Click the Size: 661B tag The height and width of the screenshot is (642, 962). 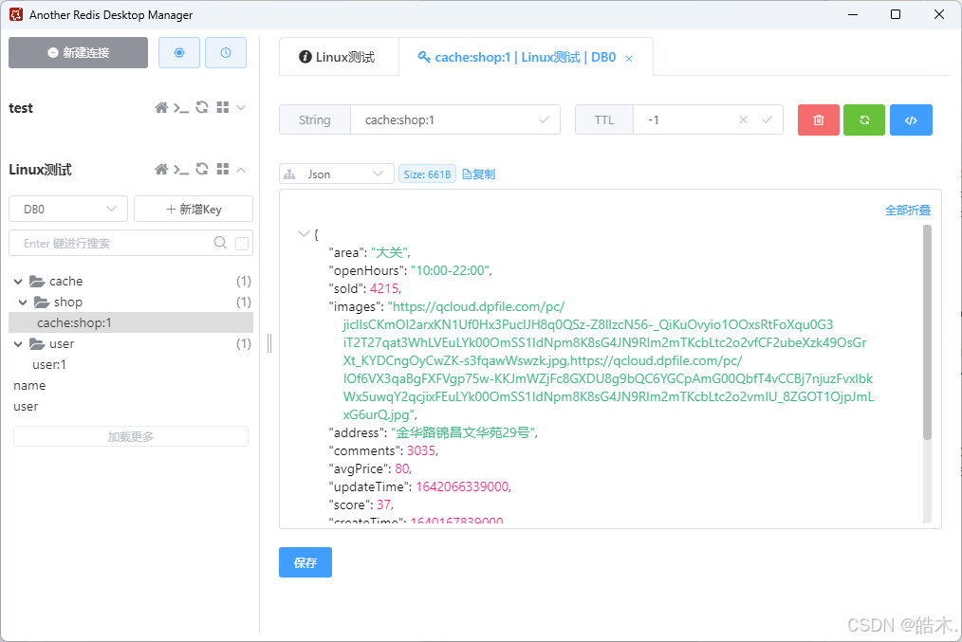(x=427, y=174)
